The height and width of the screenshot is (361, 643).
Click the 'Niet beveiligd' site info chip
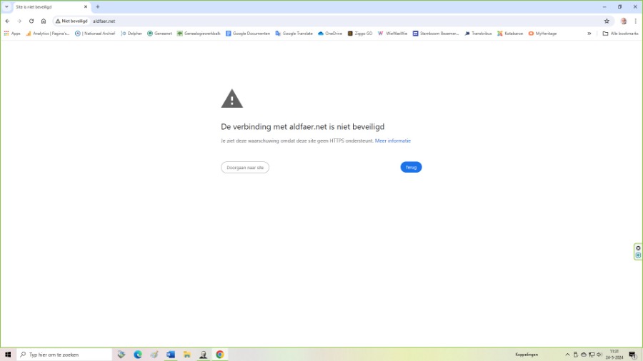pos(71,21)
